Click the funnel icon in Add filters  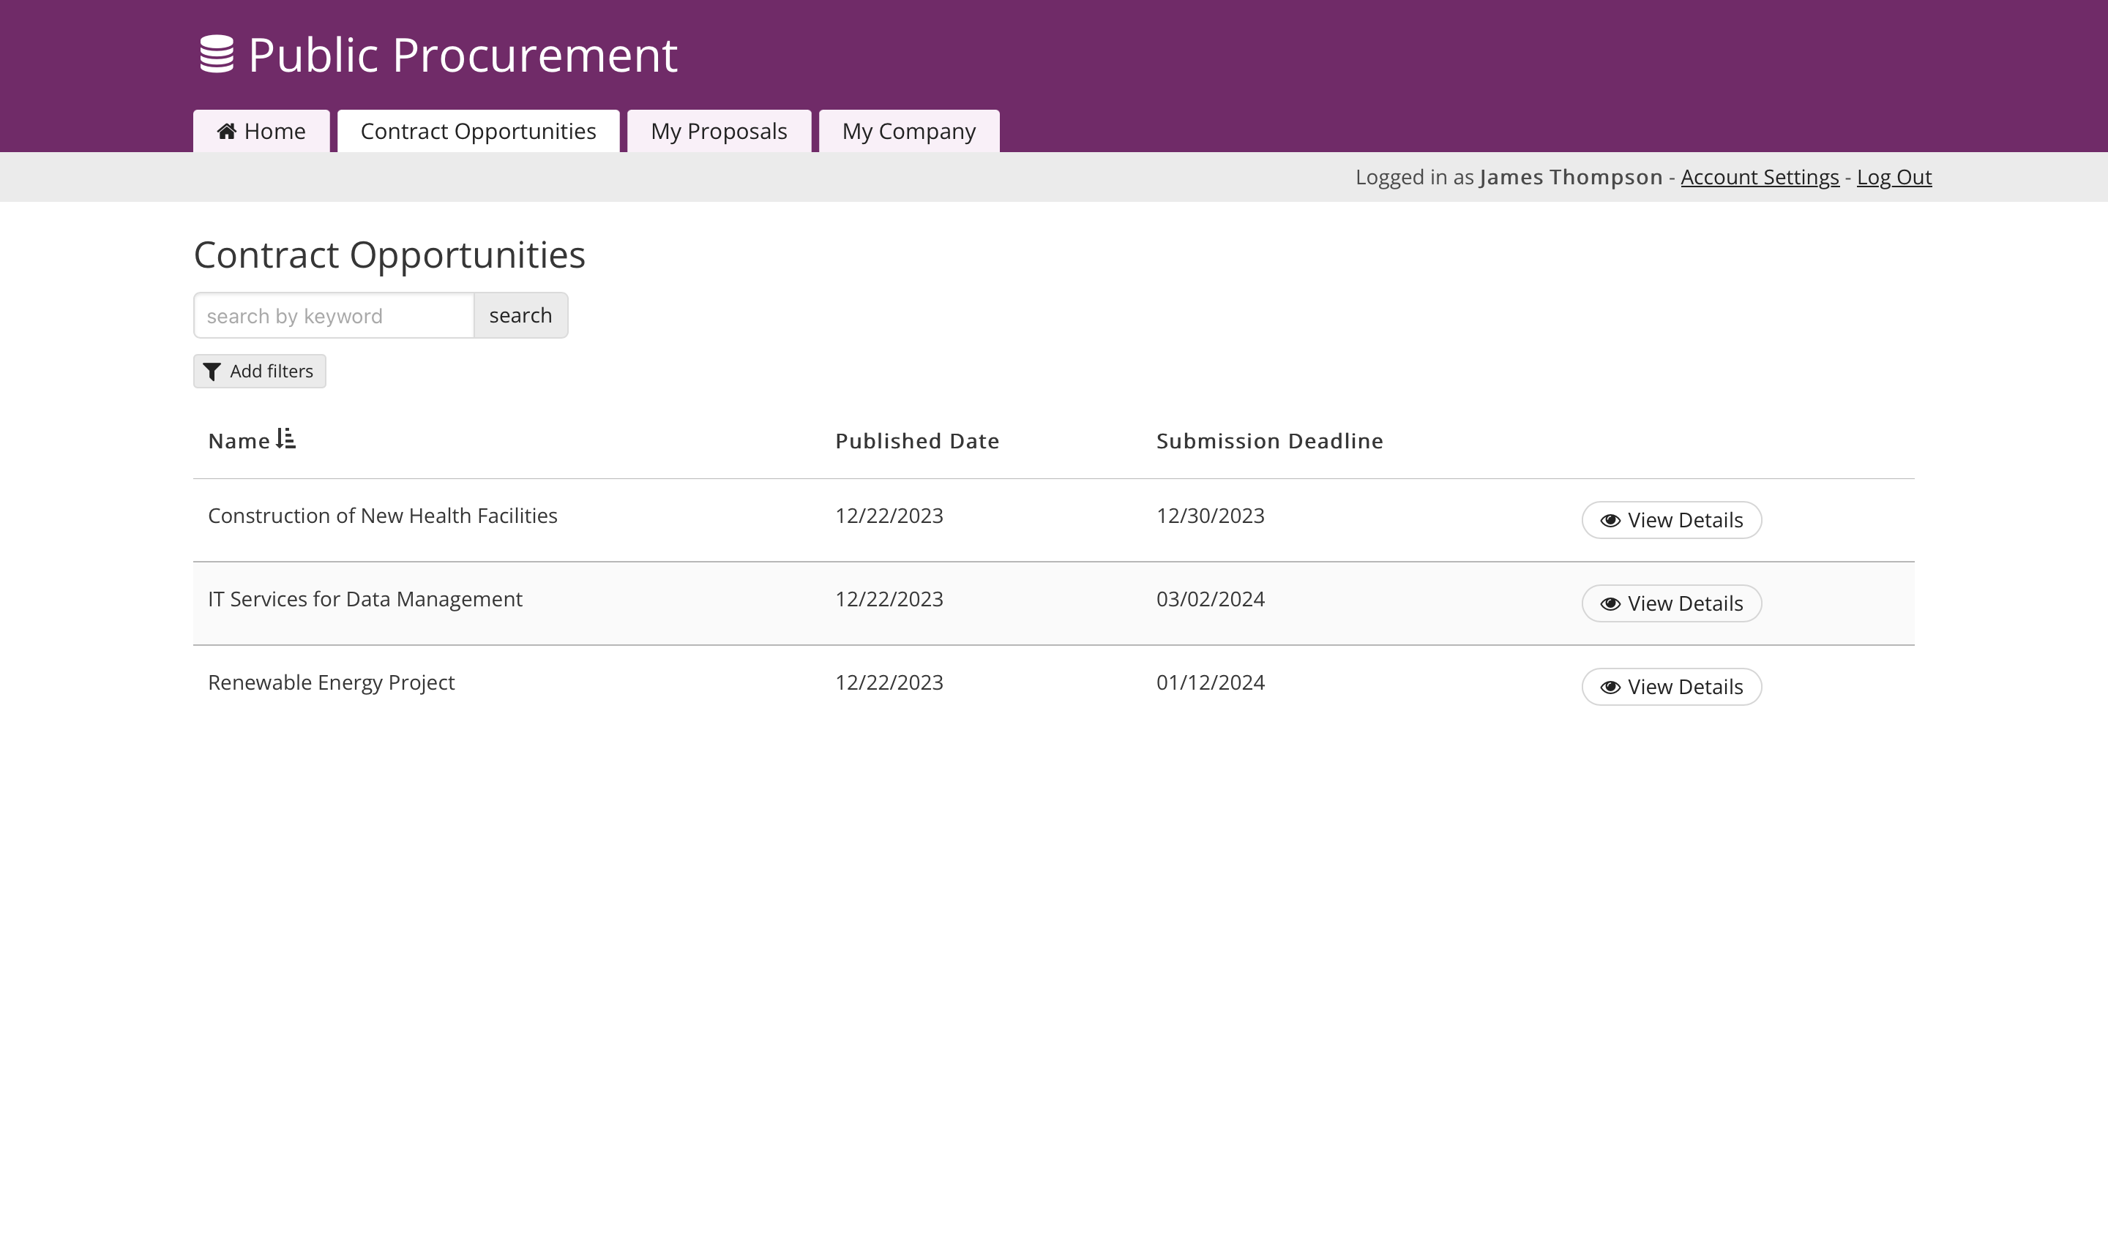(x=212, y=372)
